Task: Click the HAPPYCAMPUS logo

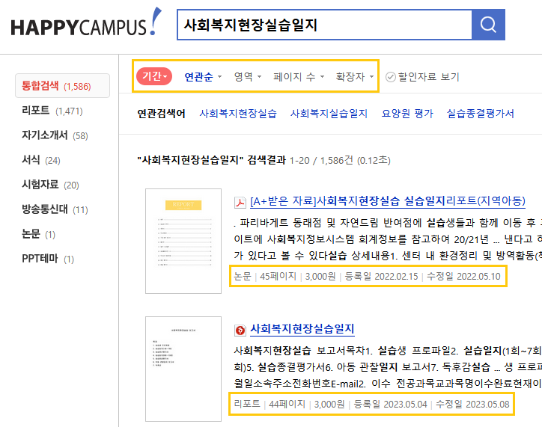Action: click(x=84, y=25)
